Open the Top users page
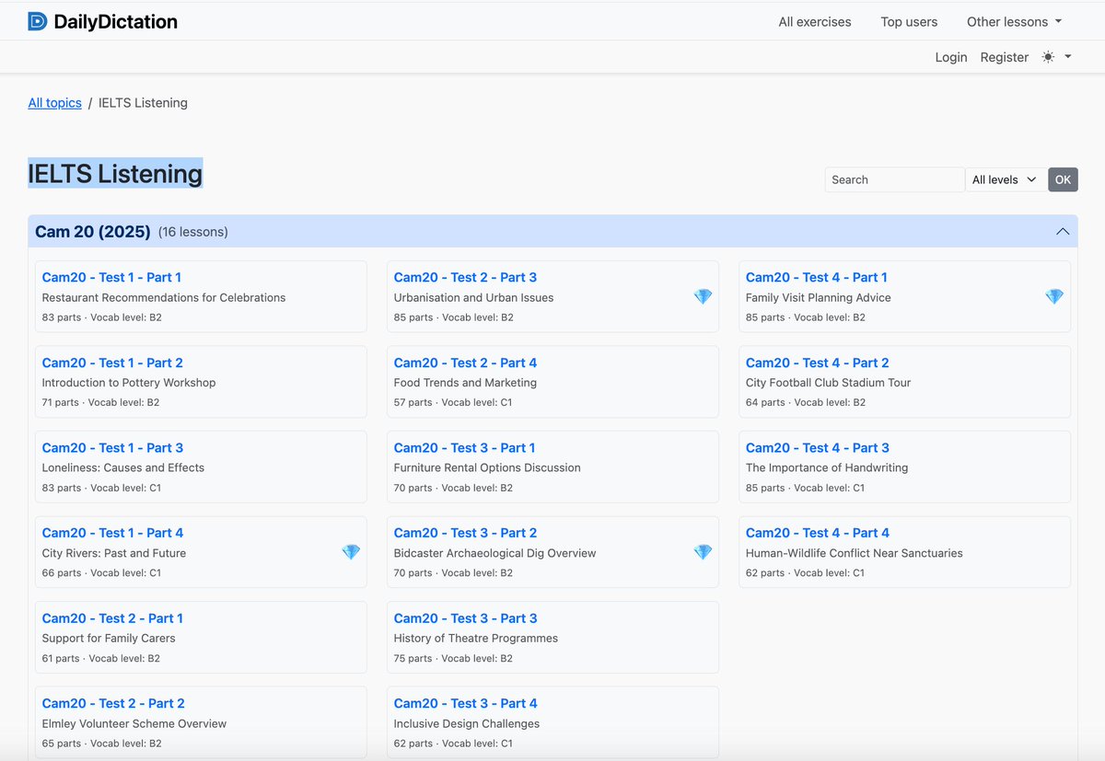 909,22
